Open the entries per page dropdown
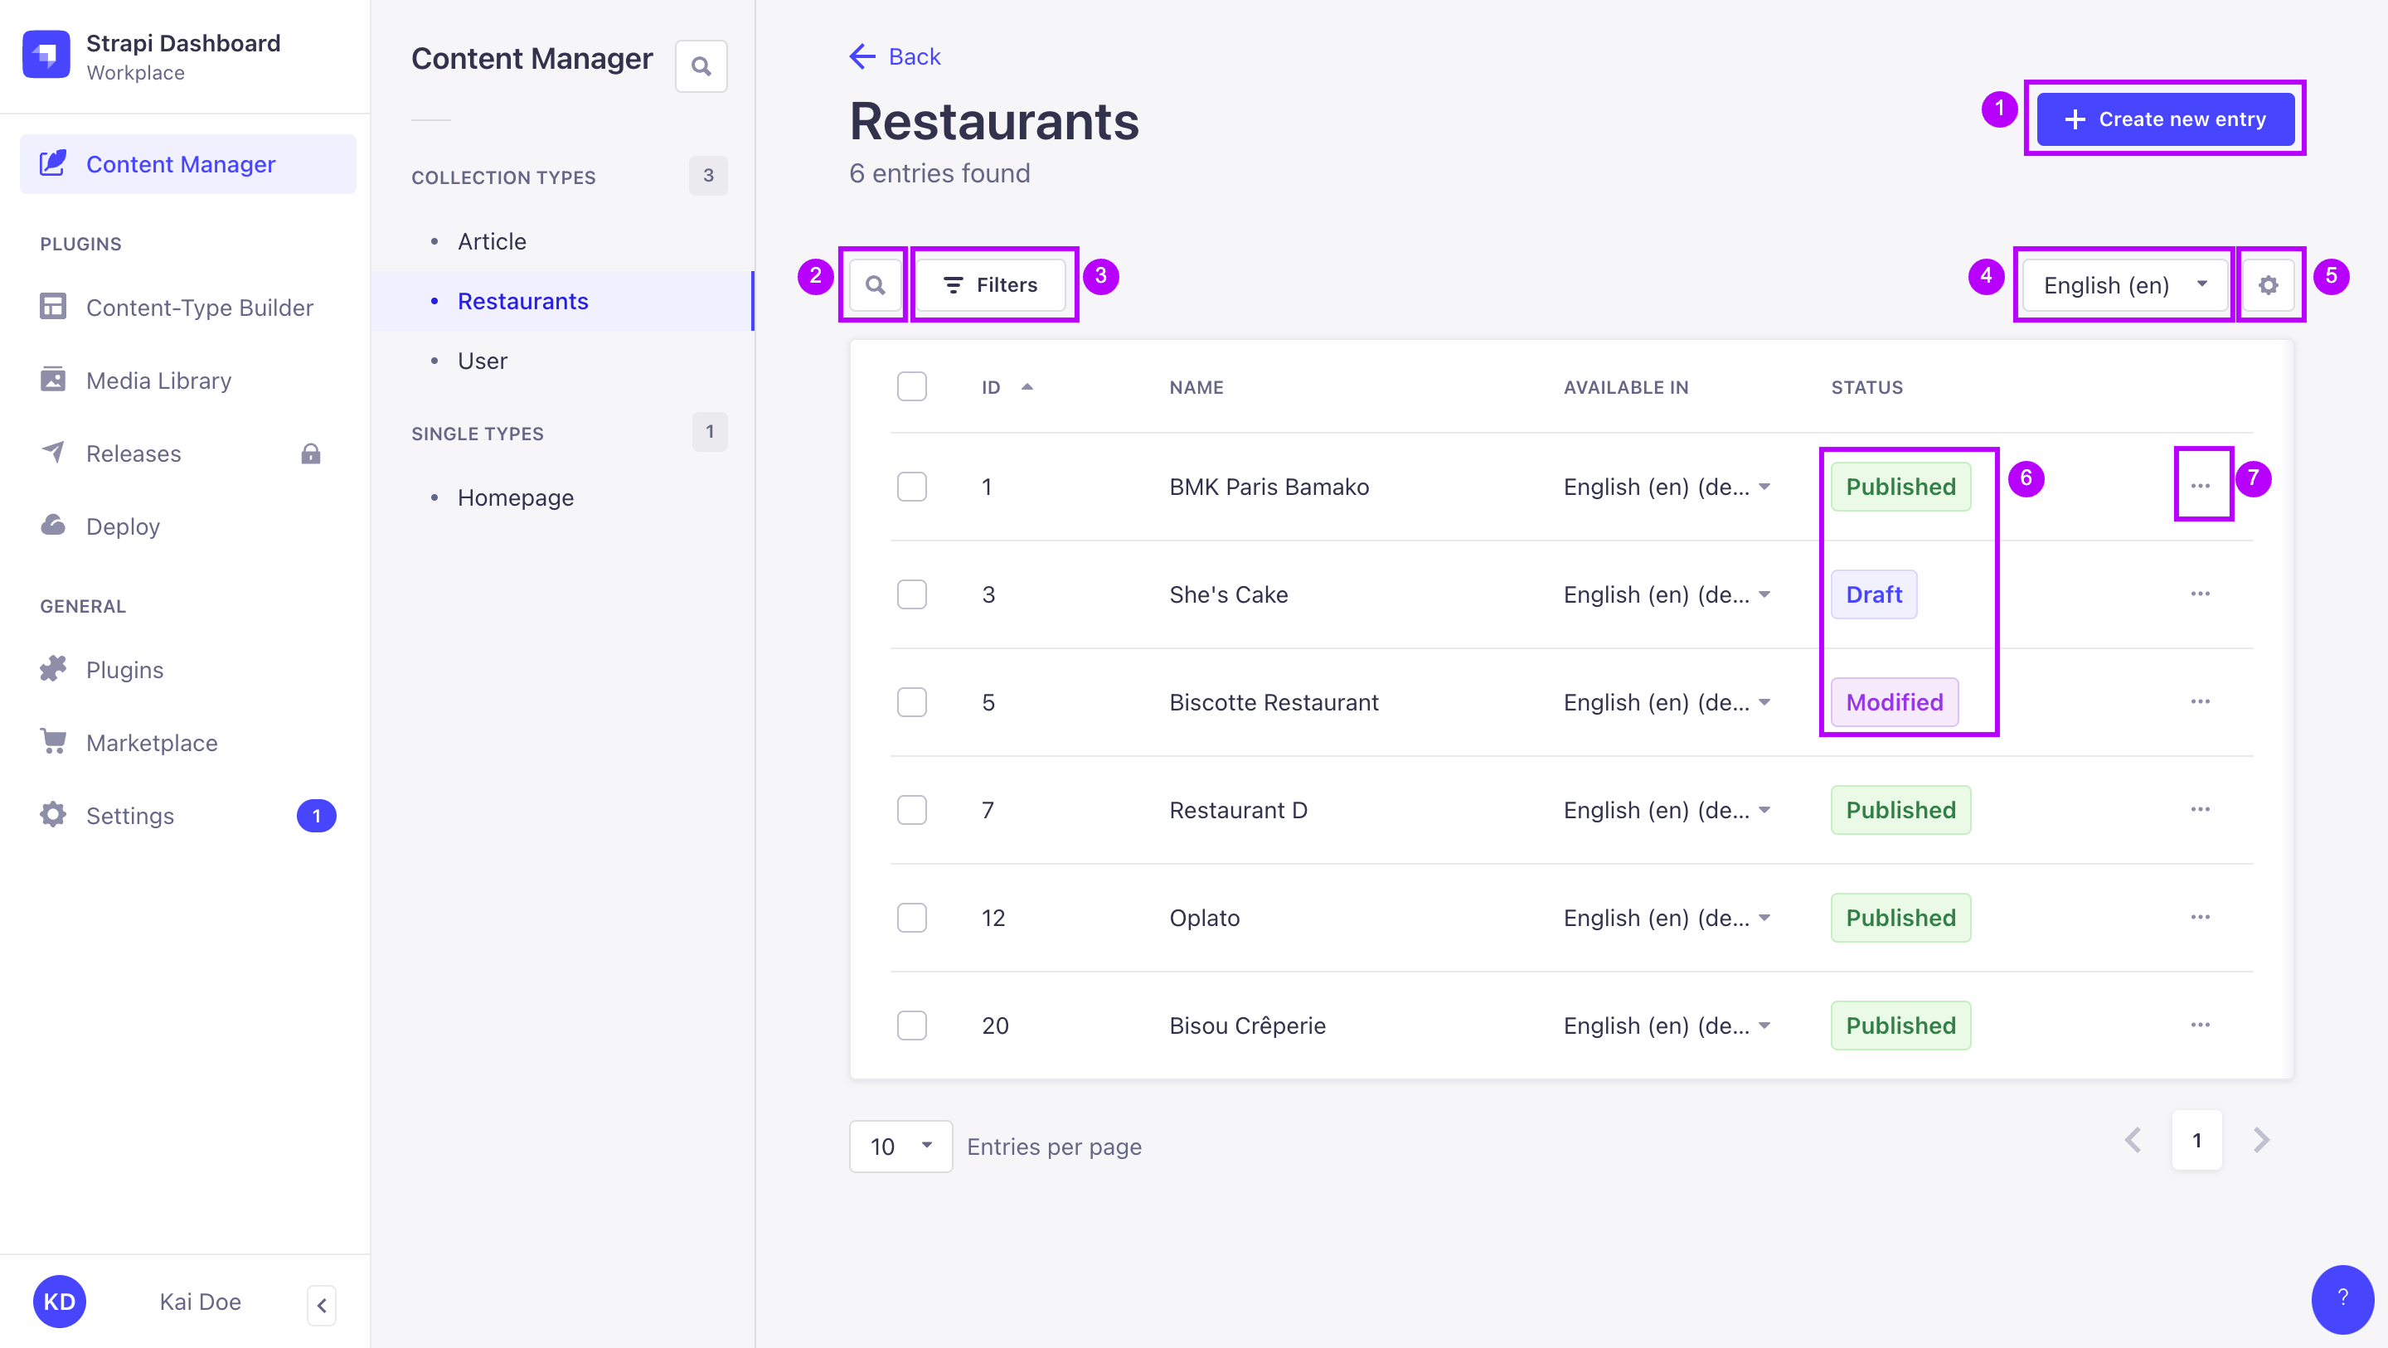Screen dimensions: 2388x1348 point(900,1146)
